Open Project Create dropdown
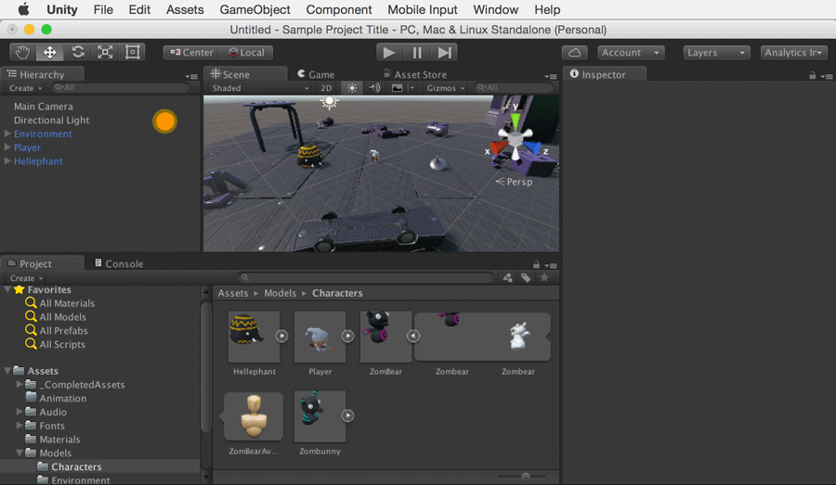This screenshot has height=485, width=836. tap(26, 278)
